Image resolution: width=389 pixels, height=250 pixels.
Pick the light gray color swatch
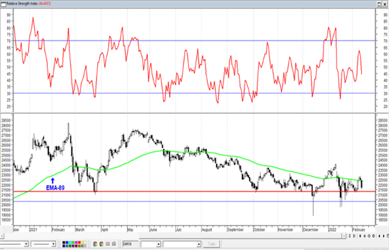85,245
